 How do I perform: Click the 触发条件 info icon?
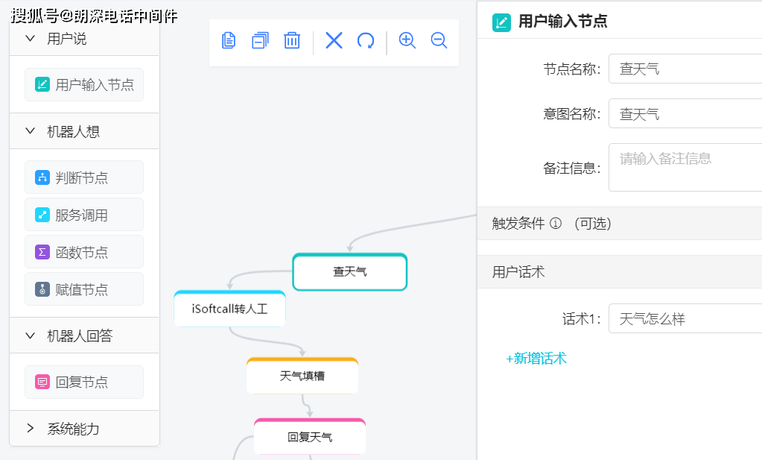click(x=556, y=224)
